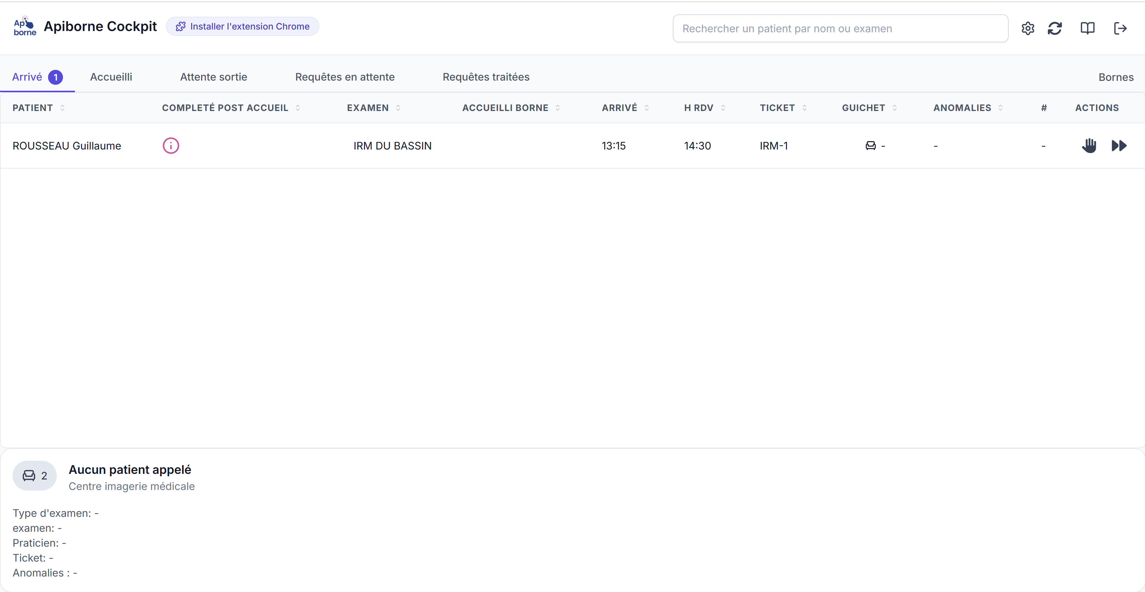
Task: Click the pink info icon for ROUSSEAU Guillaume
Action: pos(171,146)
